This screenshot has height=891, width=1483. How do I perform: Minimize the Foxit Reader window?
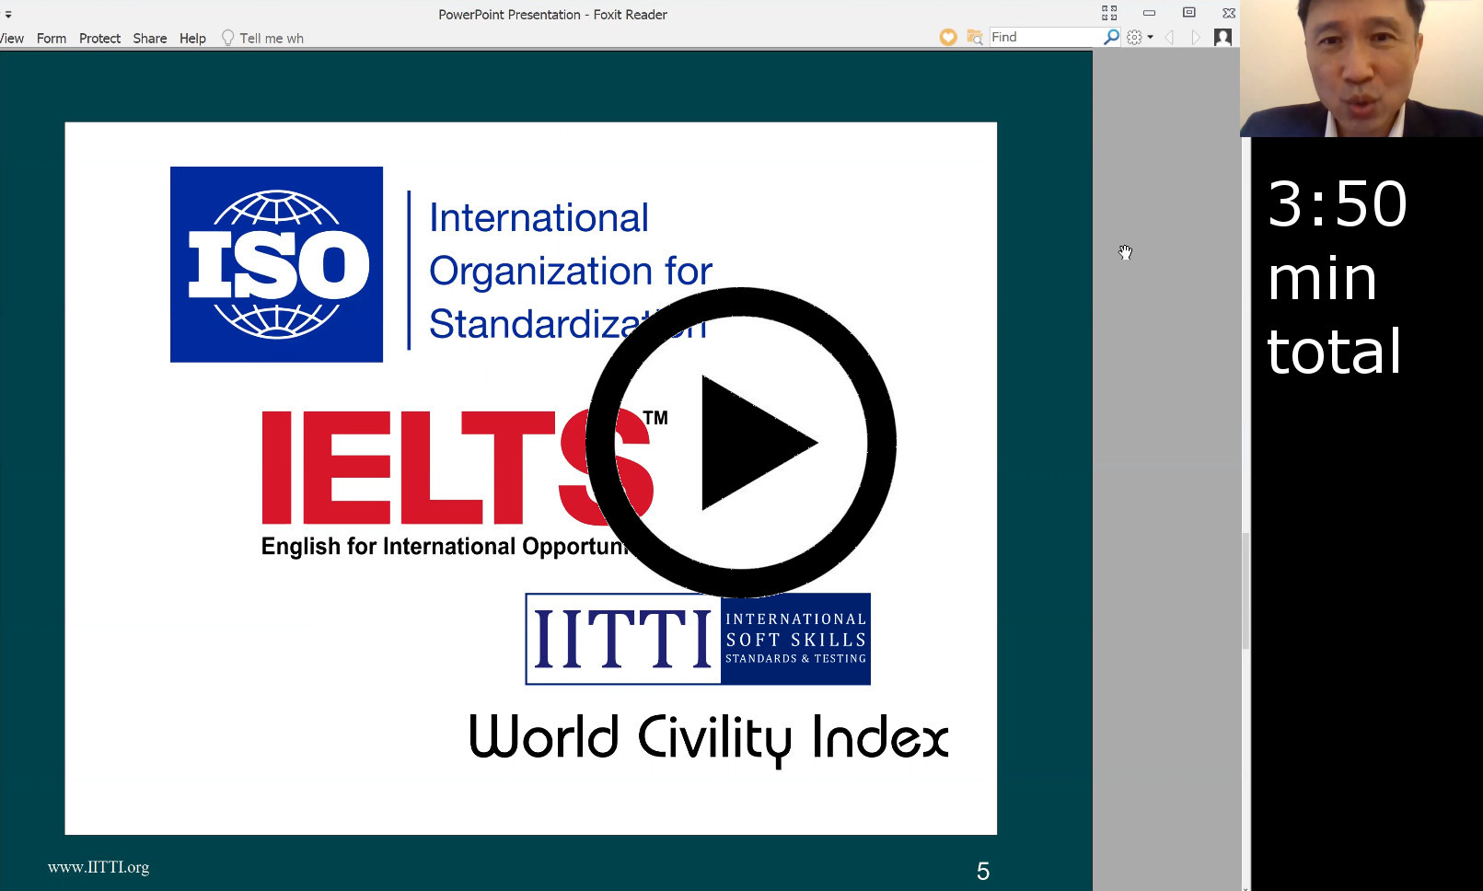(x=1149, y=13)
